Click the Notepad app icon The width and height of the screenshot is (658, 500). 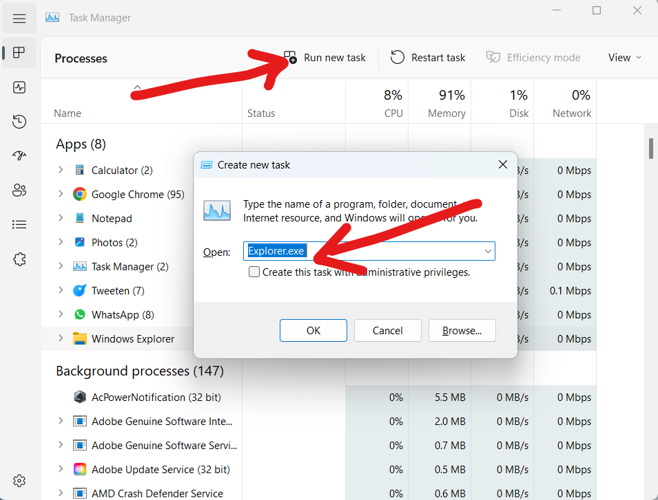(x=79, y=218)
